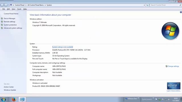182x102 pixels.
Task: Click the computer icon in the address bar
Action: click(x=11, y=5)
